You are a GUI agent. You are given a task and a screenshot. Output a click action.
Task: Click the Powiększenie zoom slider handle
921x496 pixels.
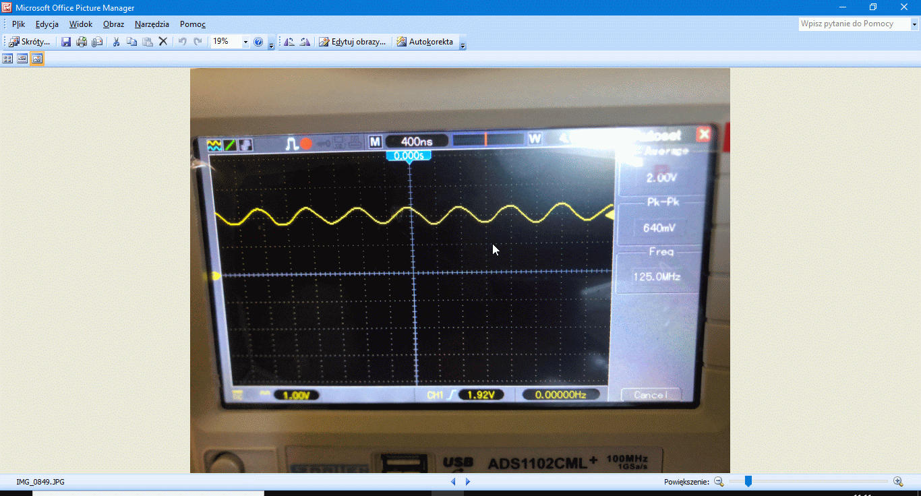click(x=748, y=481)
